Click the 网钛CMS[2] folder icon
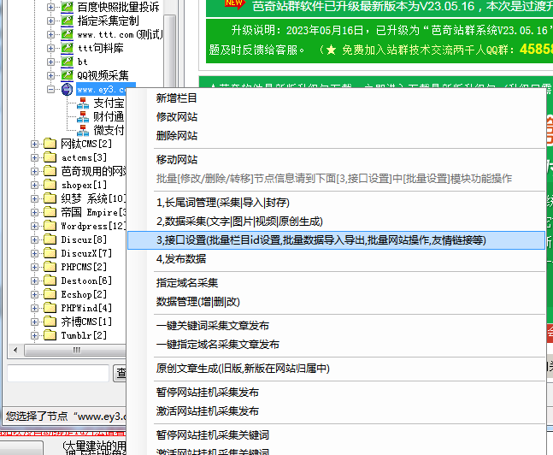 50,144
